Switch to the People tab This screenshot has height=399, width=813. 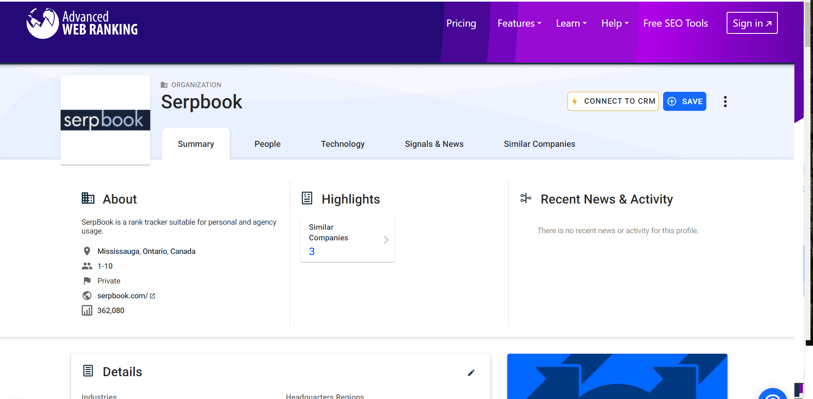tap(267, 144)
